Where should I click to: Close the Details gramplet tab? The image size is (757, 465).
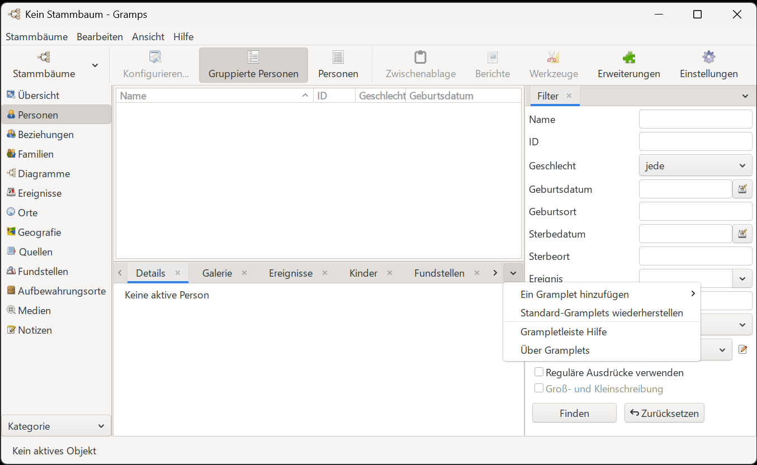[178, 273]
